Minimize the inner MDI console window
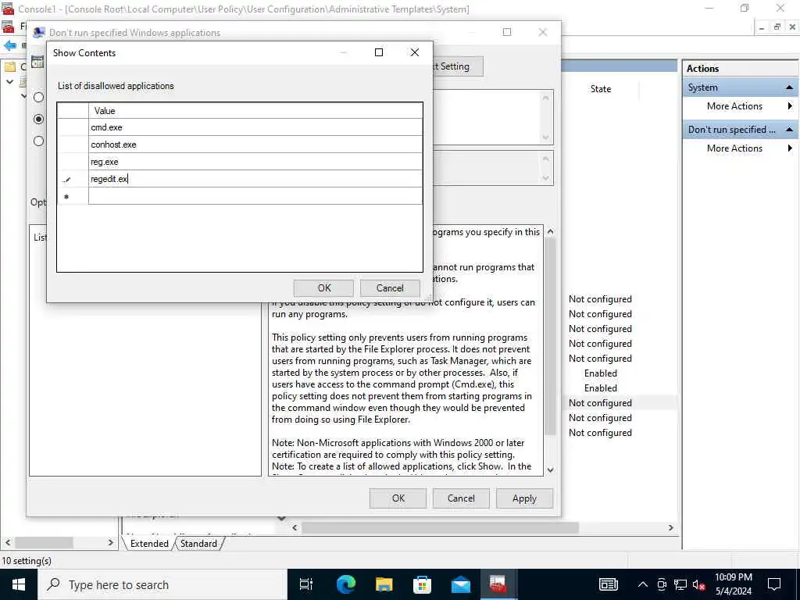800x600 pixels. (761, 27)
